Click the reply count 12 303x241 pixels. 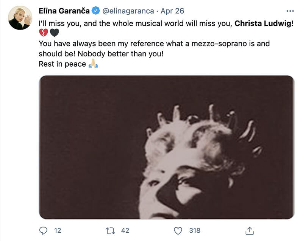(58, 230)
